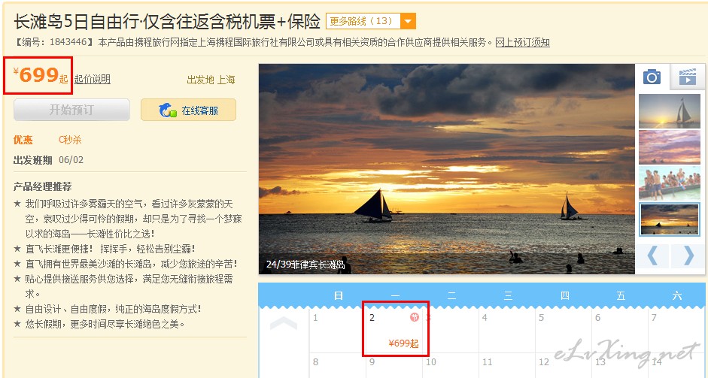Show previous thumbnails with left chevron
The image size is (708, 378).
coord(652,256)
